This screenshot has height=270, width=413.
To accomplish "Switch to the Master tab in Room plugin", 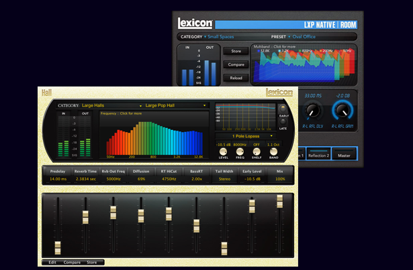I will coord(344,154).
